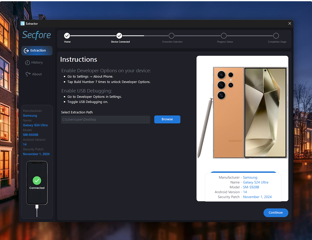Image resolution: width=312 pixels, height=240 pixels.
Task: Click the Continue button
Action: pyautogui.click(x=276, y=213)
